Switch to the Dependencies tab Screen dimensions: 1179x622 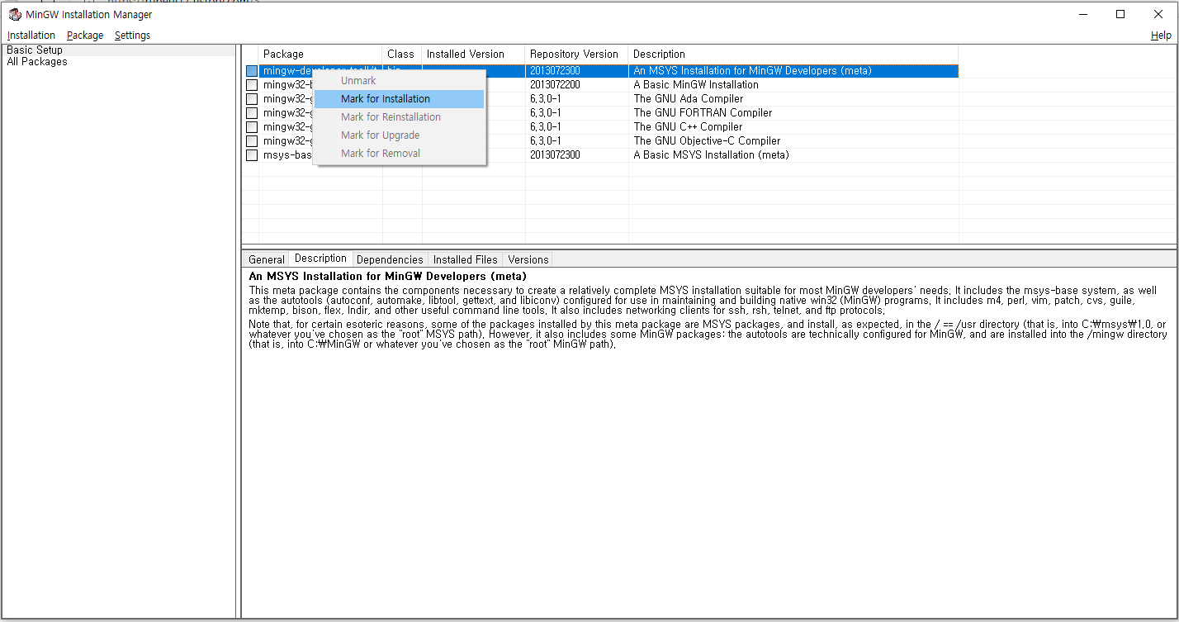pyautogui.click(x=390, y=259)
